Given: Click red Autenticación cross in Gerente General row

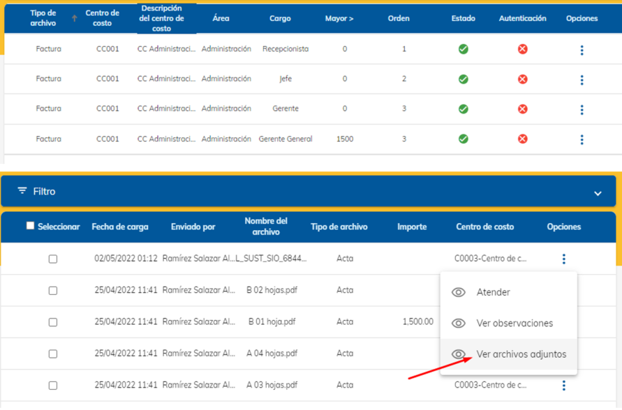Looking at the screenshot, I should 522,139.
